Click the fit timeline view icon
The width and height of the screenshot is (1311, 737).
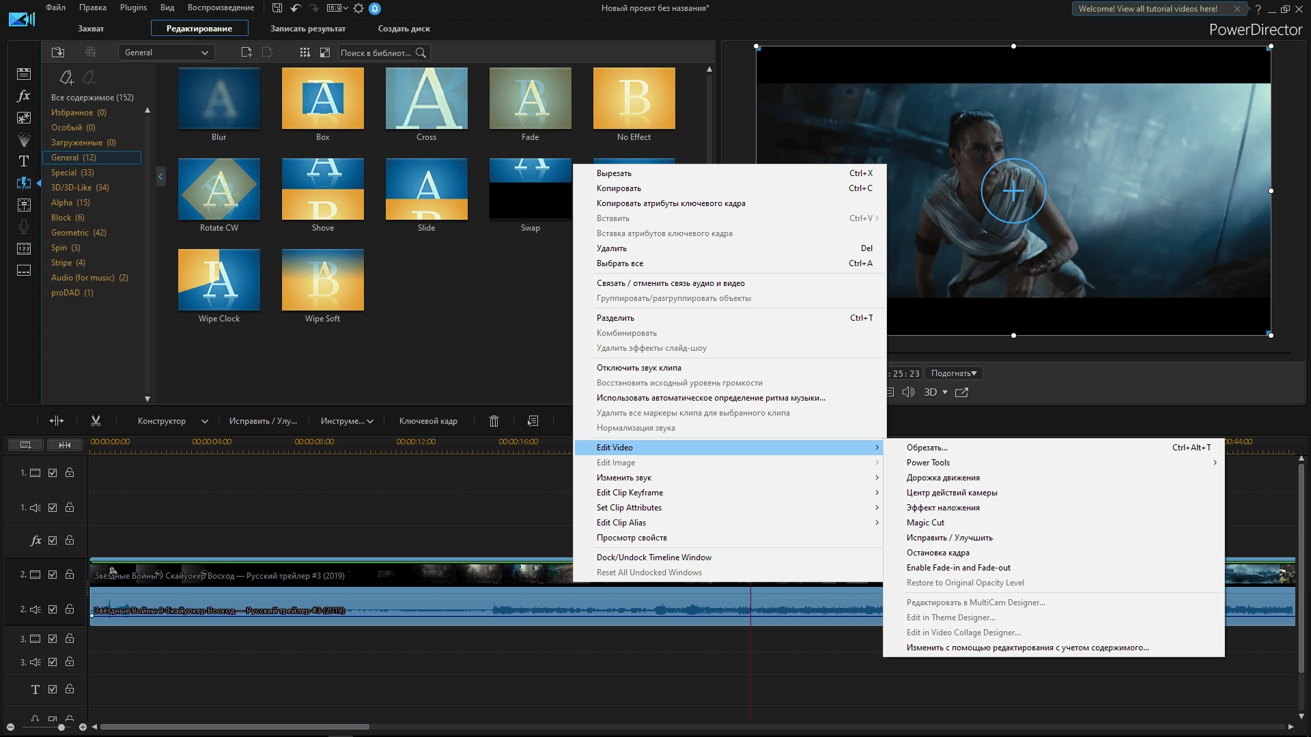point(65,445)
